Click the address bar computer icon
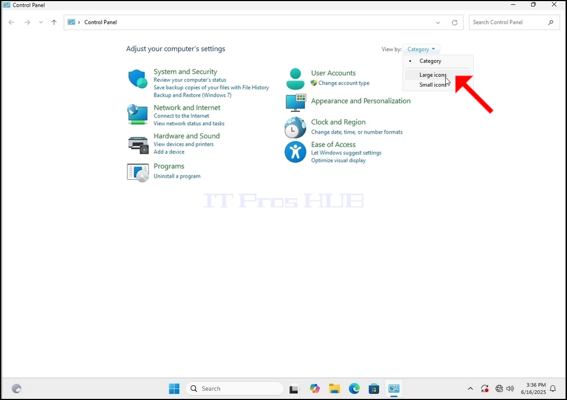567x400 pixels. 71,22
